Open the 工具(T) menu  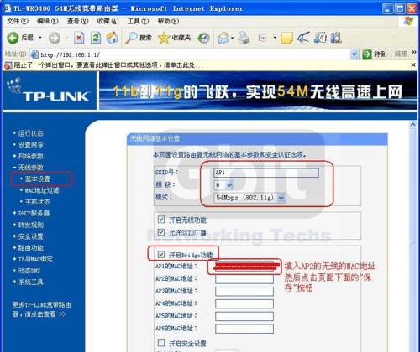138,21
